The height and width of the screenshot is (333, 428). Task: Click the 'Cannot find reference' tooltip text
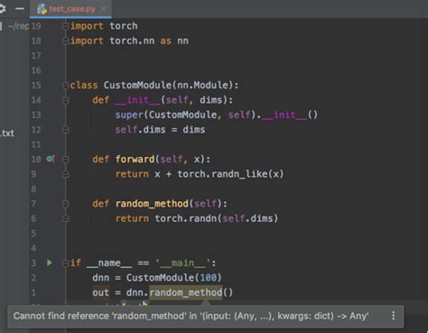tap(191, 316)
